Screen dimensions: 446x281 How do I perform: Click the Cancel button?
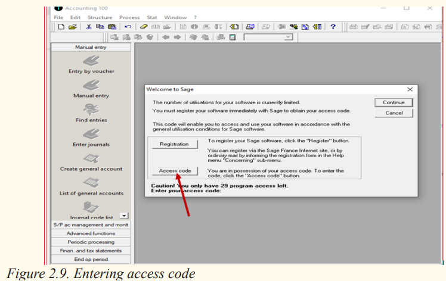(x=394, y=113)
